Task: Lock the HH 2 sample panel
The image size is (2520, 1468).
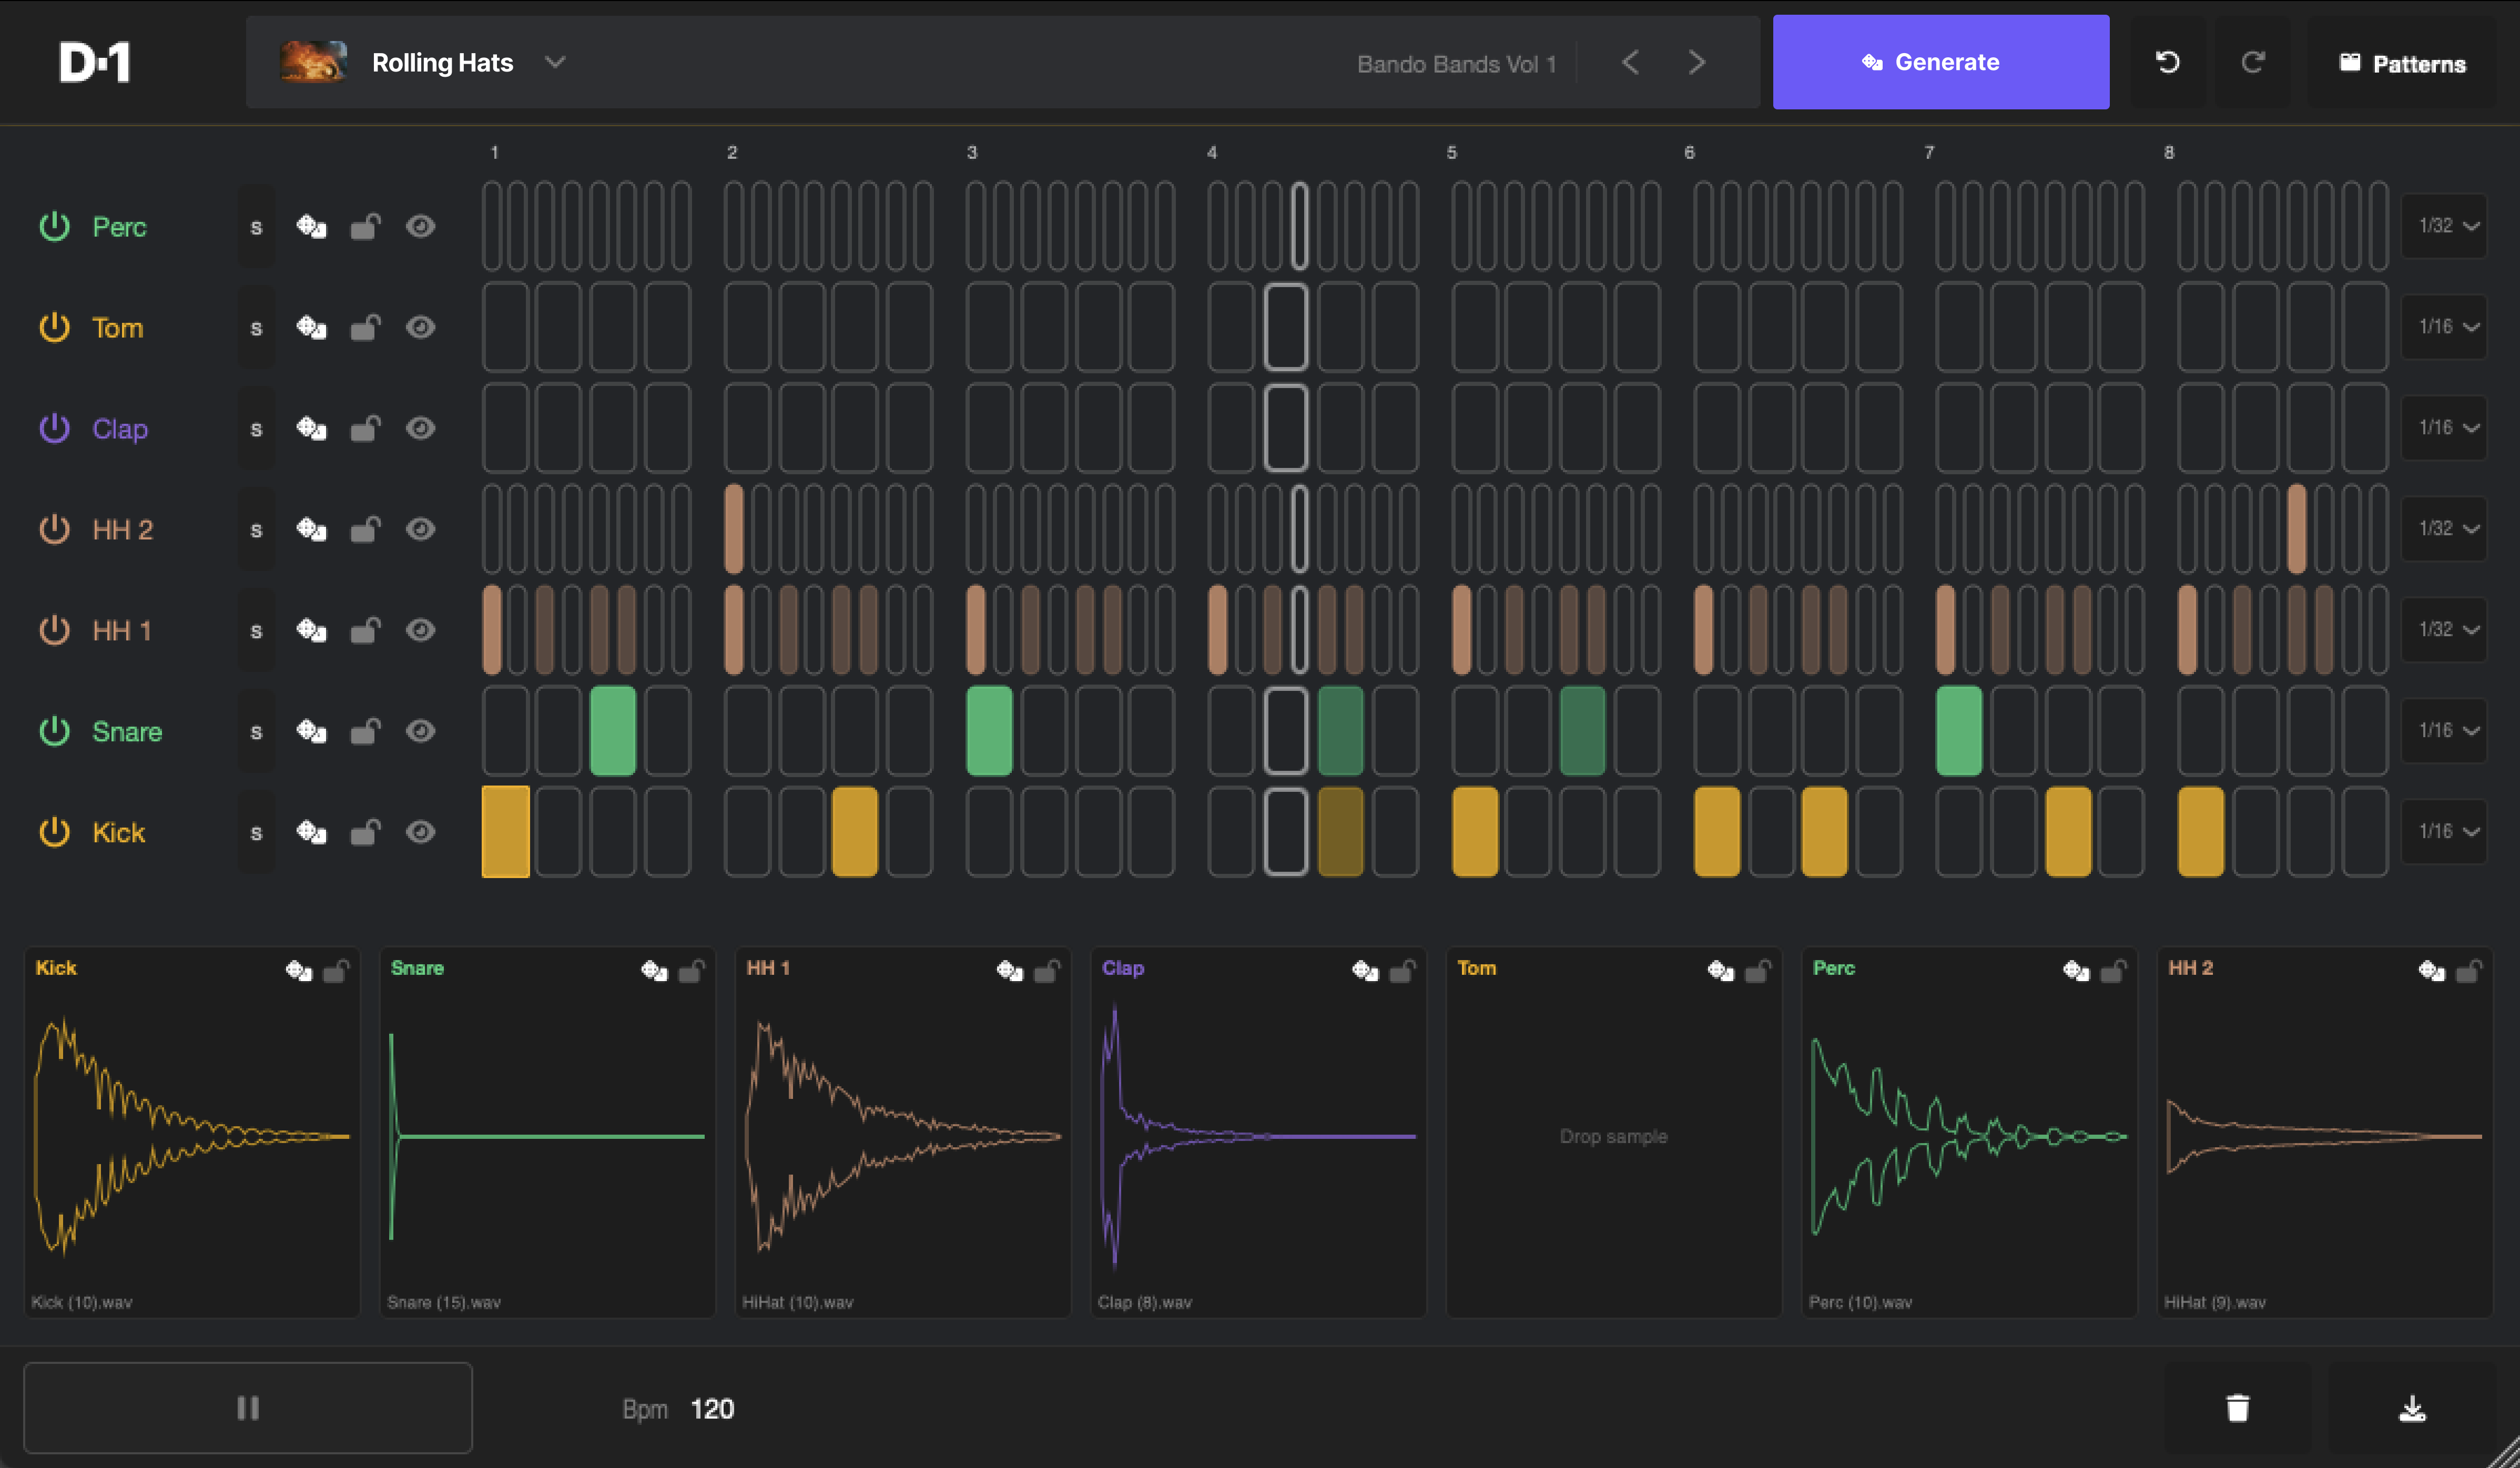Action: [x=2468, y=970]
